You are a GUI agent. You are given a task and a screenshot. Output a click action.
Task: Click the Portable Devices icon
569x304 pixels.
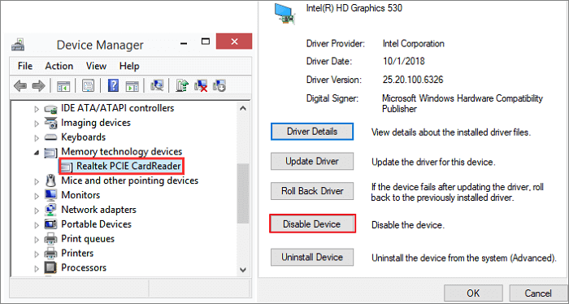coord(50,224)
